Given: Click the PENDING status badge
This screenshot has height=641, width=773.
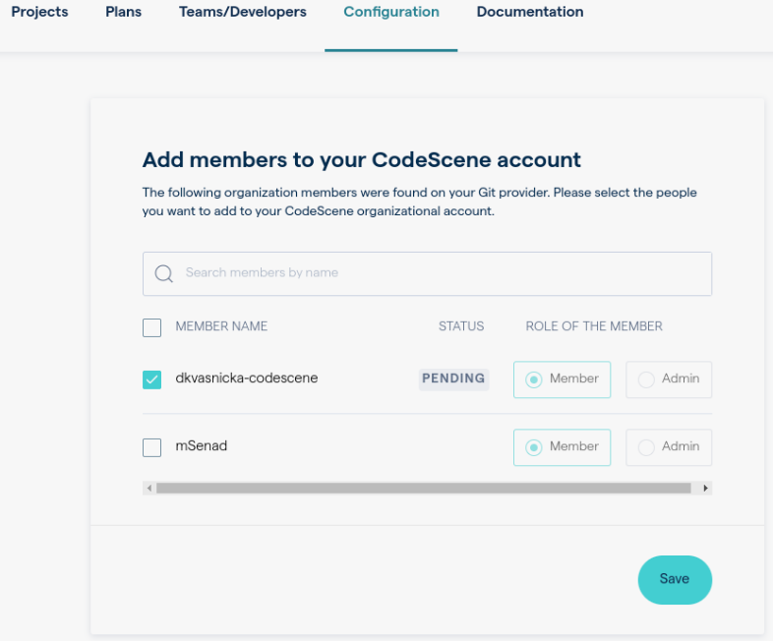Looking at the screenshot, I should tap(453, 379).
